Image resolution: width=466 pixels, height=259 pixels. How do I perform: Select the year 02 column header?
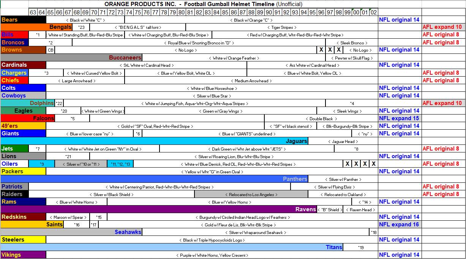tap(373, 12)
